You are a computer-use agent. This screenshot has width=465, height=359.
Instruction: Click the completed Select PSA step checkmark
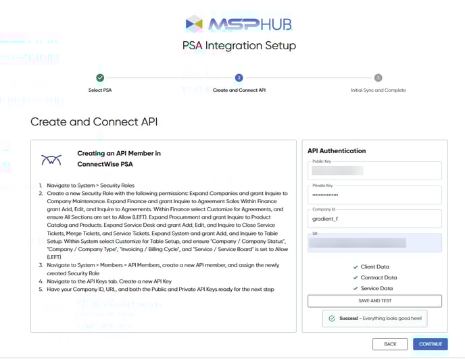[x=100, y=78]
